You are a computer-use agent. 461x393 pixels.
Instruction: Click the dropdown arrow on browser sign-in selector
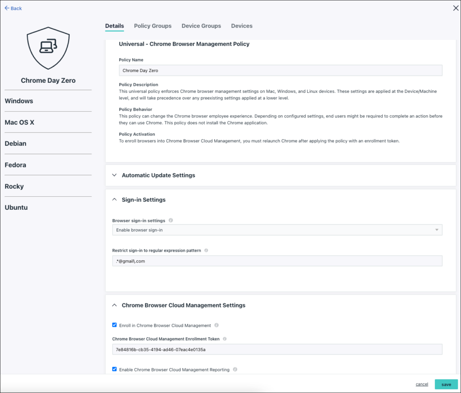point(436,230)
